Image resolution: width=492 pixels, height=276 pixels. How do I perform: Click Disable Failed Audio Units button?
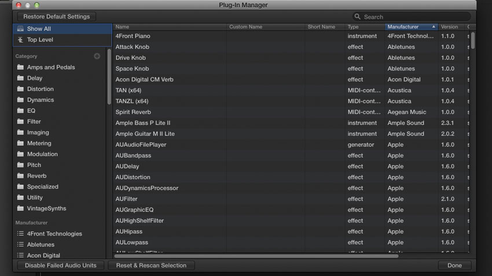(61, 266)
